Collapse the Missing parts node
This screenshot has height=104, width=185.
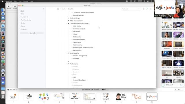(x=66, y=53)
